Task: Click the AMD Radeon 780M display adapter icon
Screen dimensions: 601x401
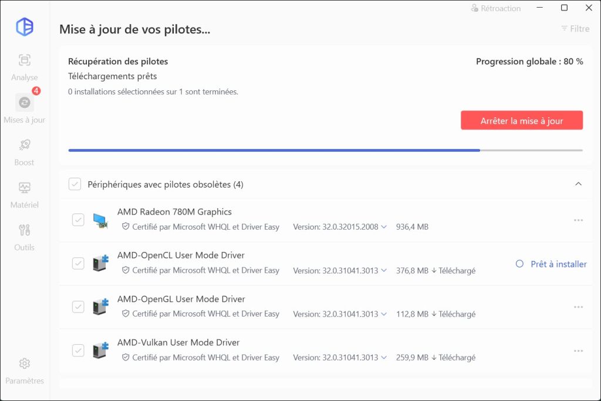Action: coord(100,220)
